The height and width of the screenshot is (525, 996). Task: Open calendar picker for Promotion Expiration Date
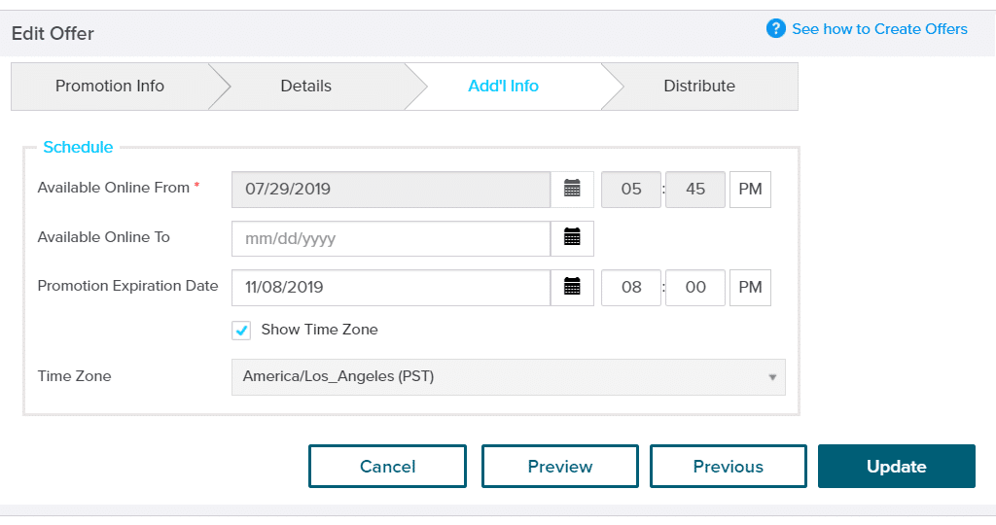(572, 288)
